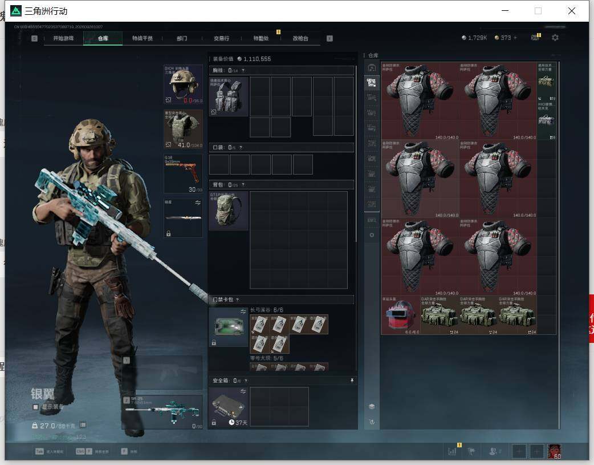Viewport: 594px width, 465px height.
Task: Open the mail inbox icon
Action: tap(535, 38)
